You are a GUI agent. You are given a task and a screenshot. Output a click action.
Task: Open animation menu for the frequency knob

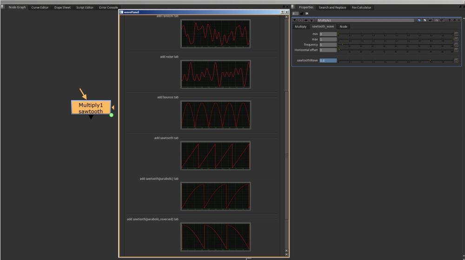coord(457,45)
